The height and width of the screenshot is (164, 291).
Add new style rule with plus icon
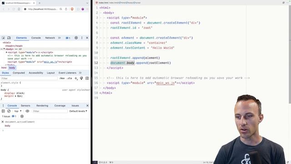click(x=76, y=78)
